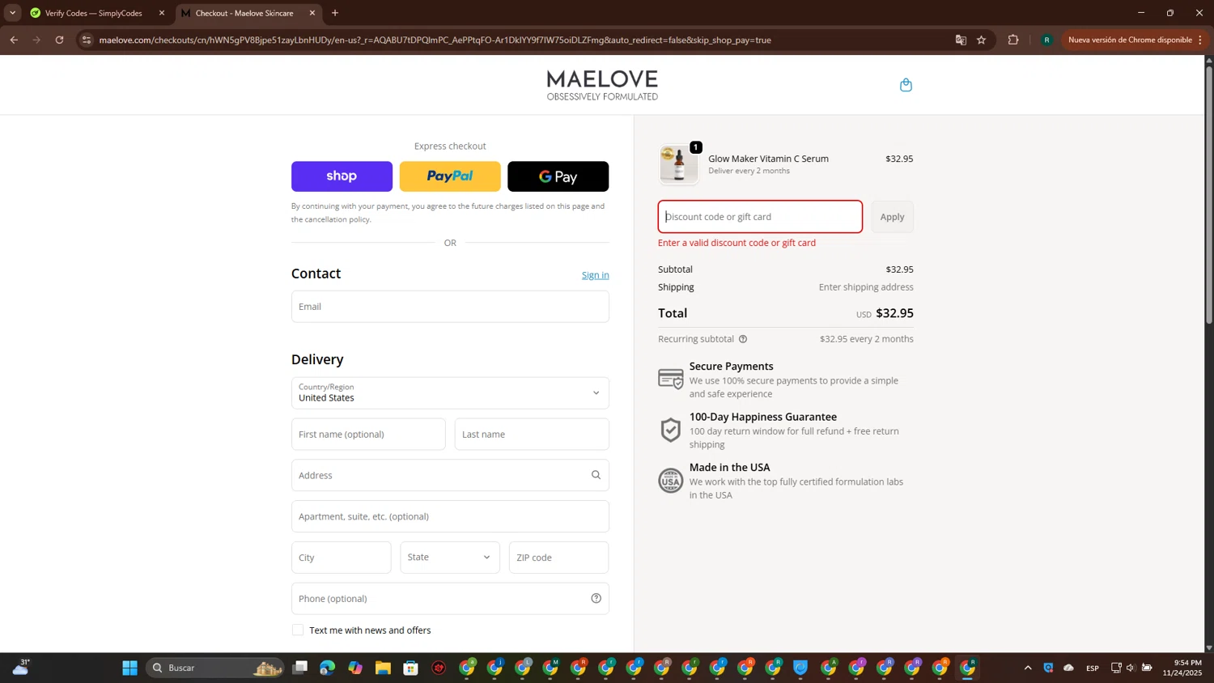Click the Secure Payments heading
Viewport: 1214px width, 683px height.
[x=731, y=367]
